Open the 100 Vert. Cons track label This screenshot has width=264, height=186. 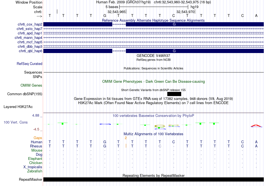click(x=16, y=122)
